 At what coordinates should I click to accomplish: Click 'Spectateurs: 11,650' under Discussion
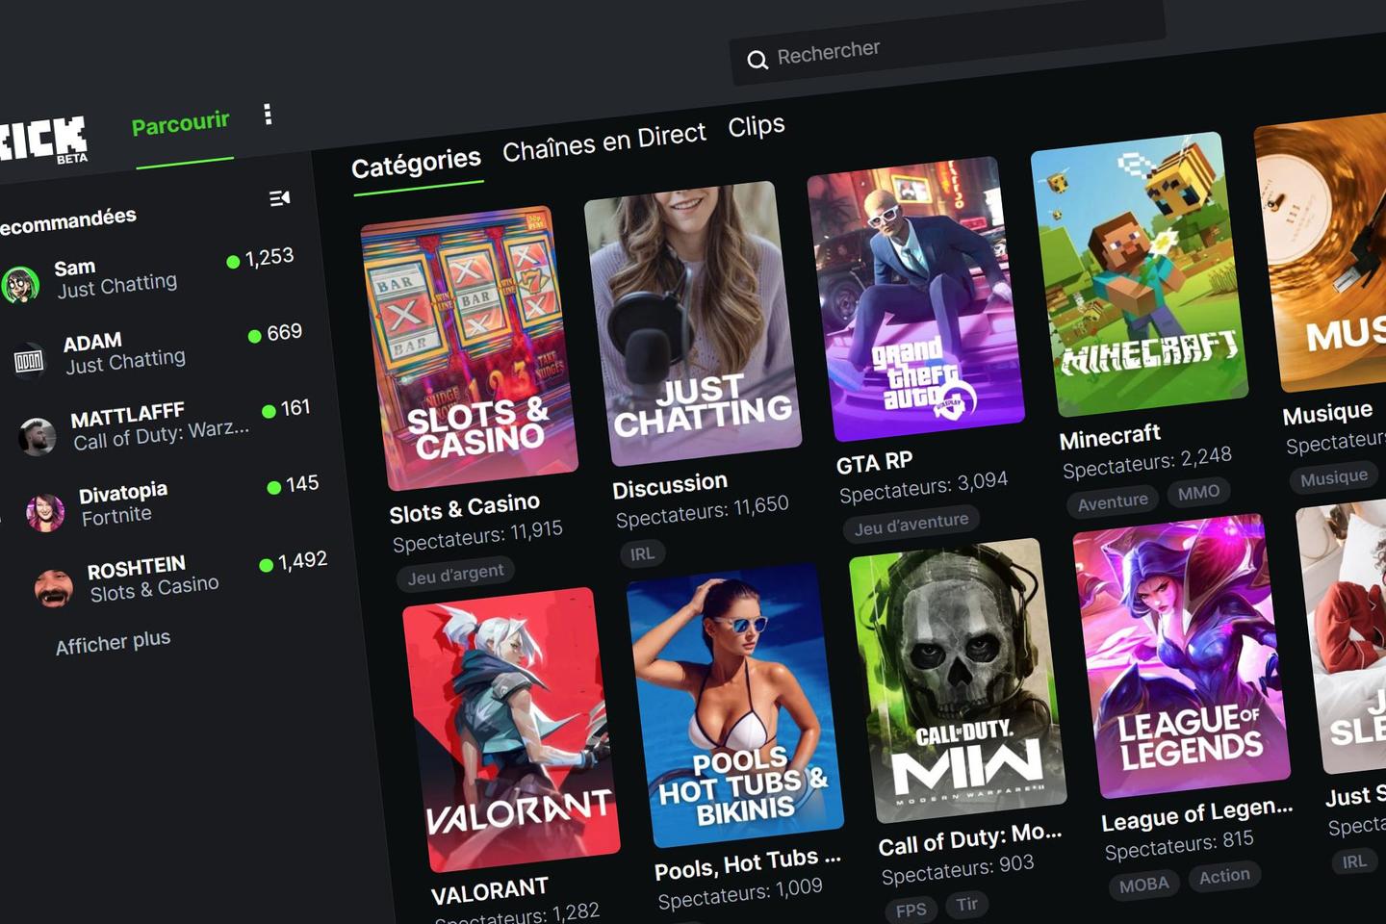702,511
